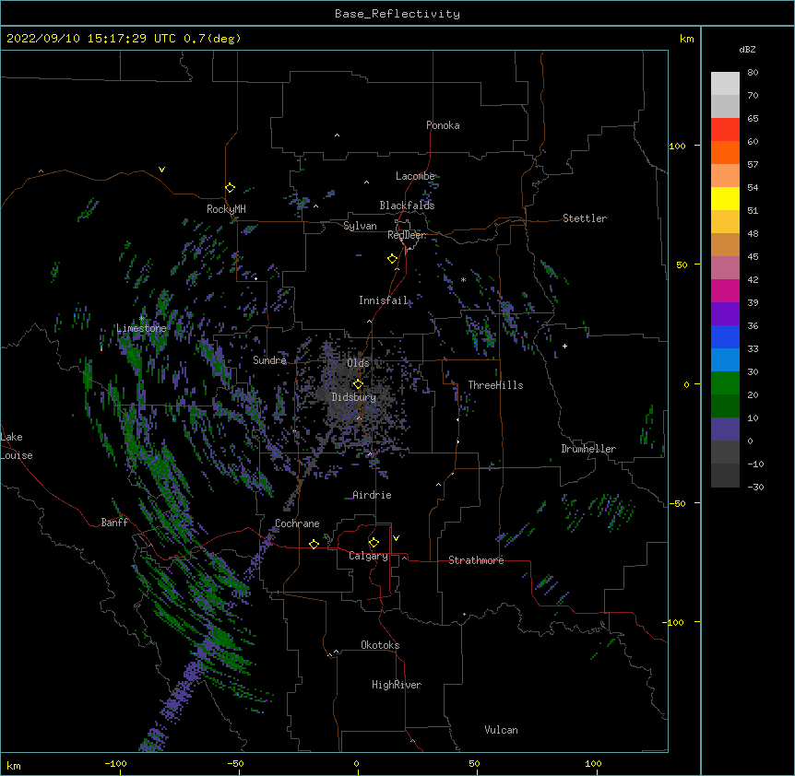
Task: Select the darkest gray -10 to -30 legend swatch
Action: click(725, 476)
